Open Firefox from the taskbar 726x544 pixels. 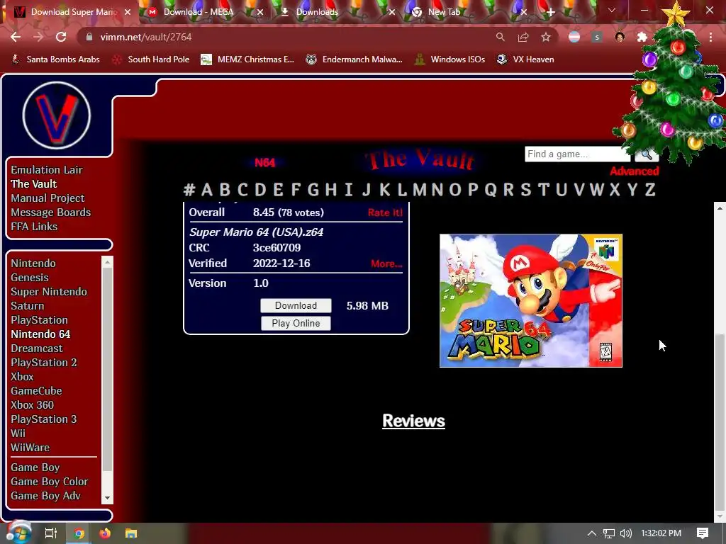[105, 533]
